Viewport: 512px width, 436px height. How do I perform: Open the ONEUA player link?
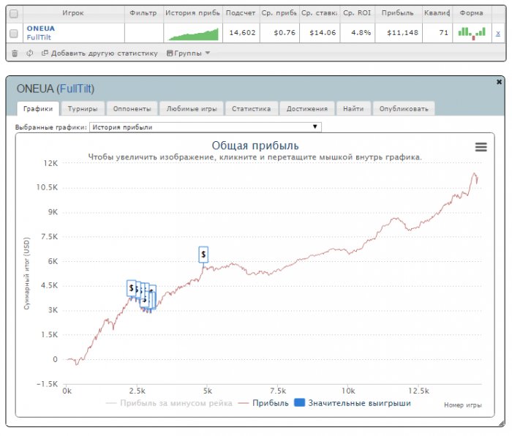[41, 29]
